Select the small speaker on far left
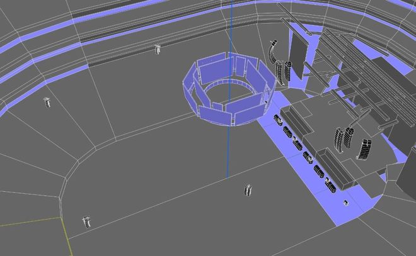Image resolution: width=416 pixels, height=256 pixels. [47, 102]
